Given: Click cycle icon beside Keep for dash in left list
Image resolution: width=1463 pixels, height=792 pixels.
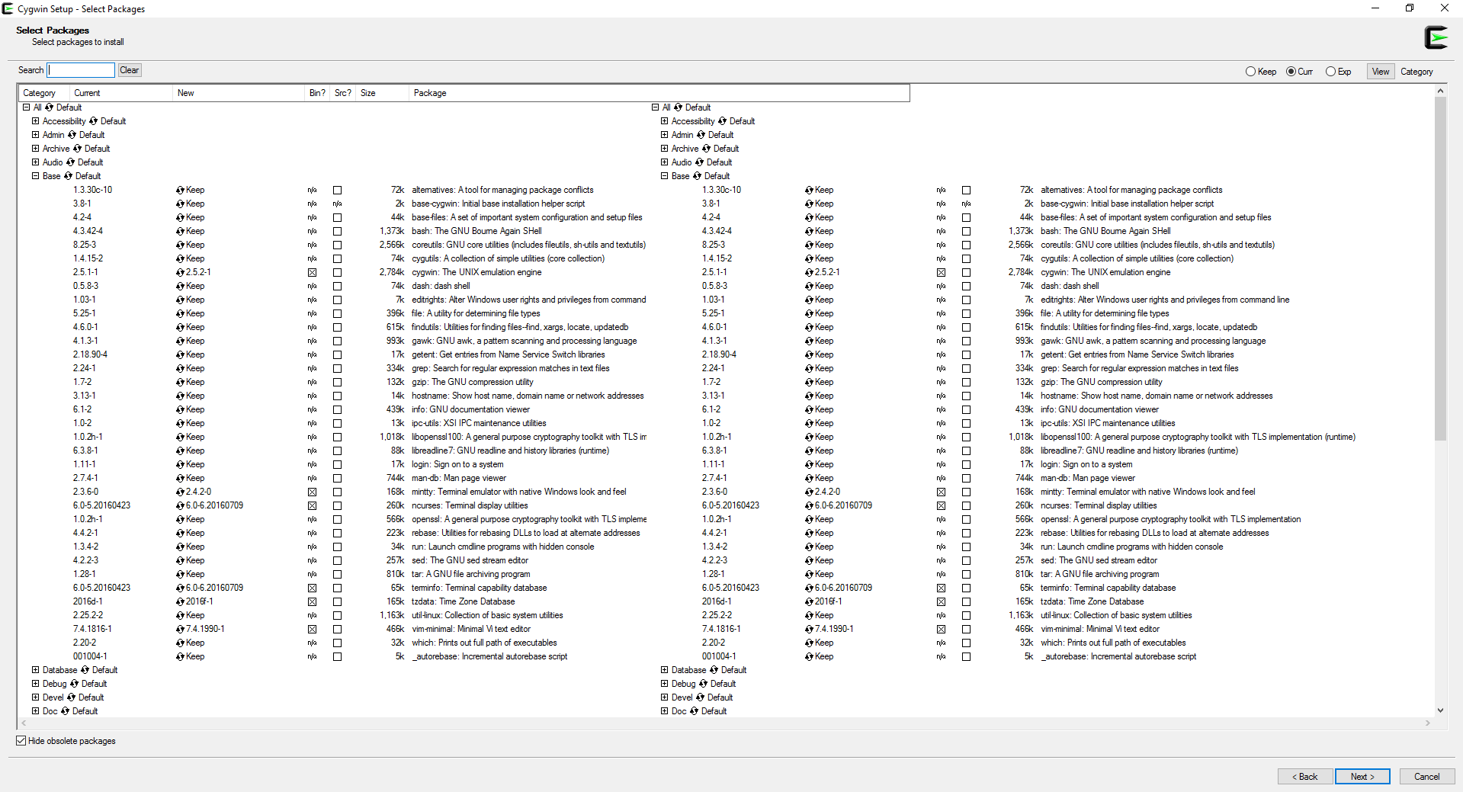Looking at the screenshot, I should (x=181, y=286).
